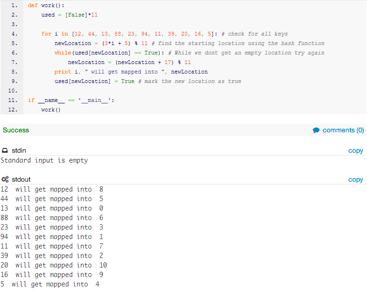Click code line 1 'def work():'
367x295 pixels.
pos(46,5)
